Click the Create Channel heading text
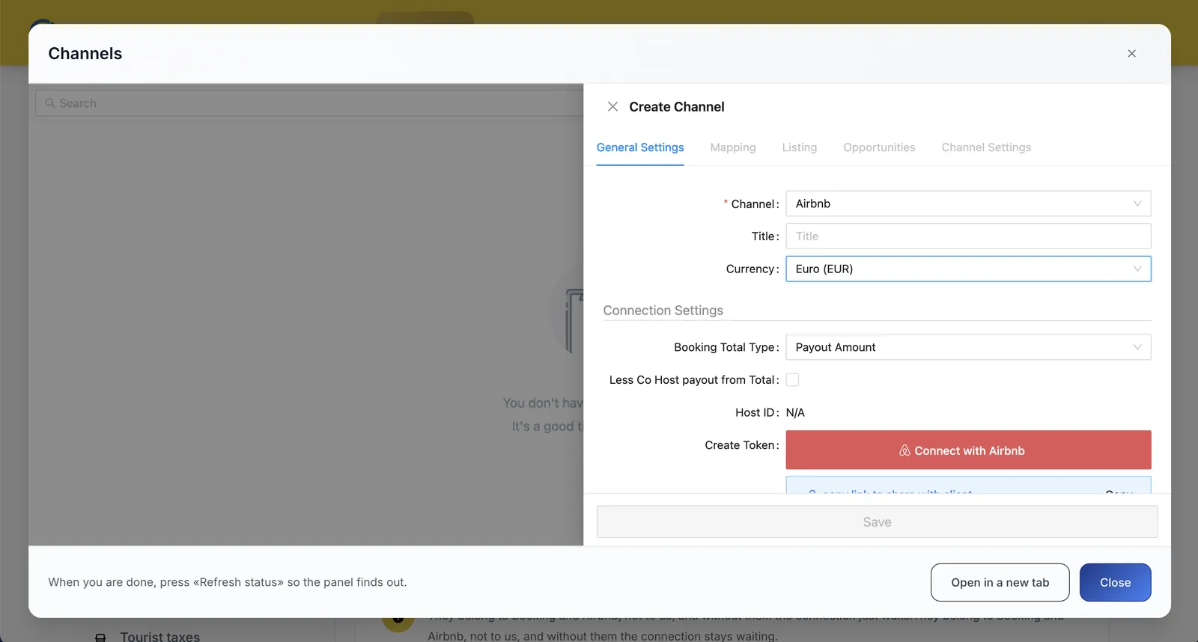 tap(677, 107)
